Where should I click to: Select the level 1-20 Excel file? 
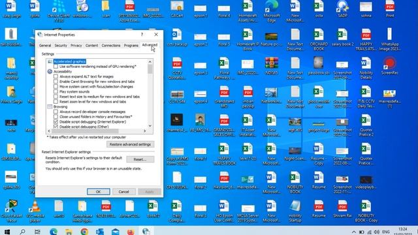[x=248, y=151]
